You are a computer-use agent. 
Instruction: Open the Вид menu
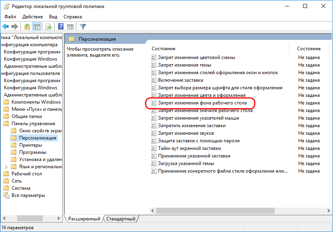[x=53, y=17]
